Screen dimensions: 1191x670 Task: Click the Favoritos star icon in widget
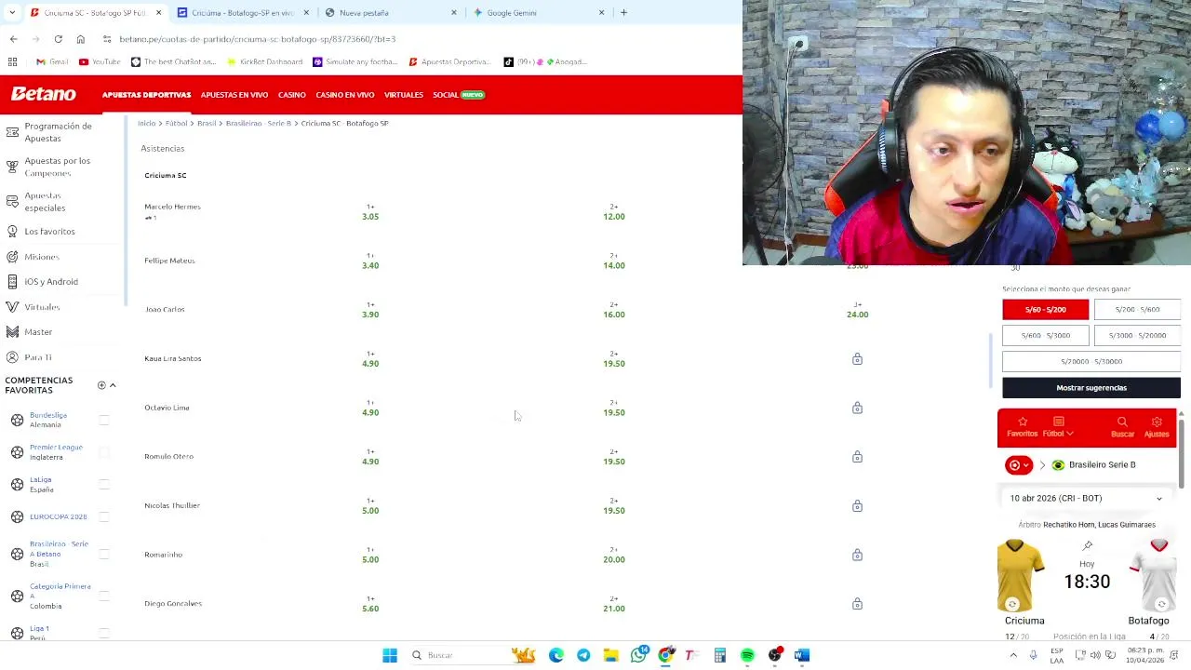tap(1023, 422)
